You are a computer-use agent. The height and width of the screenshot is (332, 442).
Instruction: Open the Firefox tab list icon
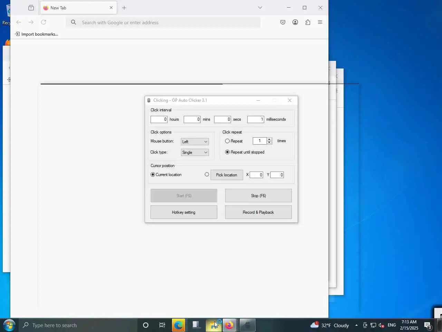pos(31,8)
